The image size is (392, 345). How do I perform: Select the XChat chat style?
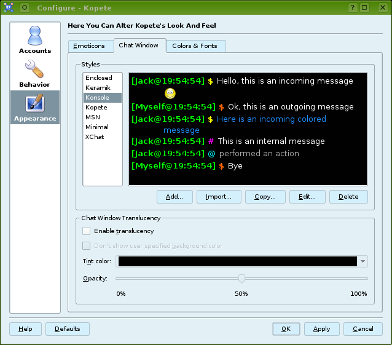pyautogui.click(x=103, y=137)
